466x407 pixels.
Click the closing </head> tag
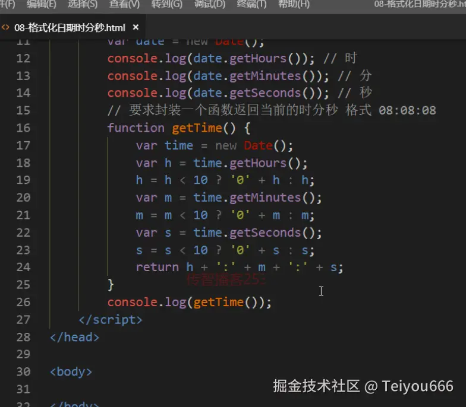[x=75, y=337]
